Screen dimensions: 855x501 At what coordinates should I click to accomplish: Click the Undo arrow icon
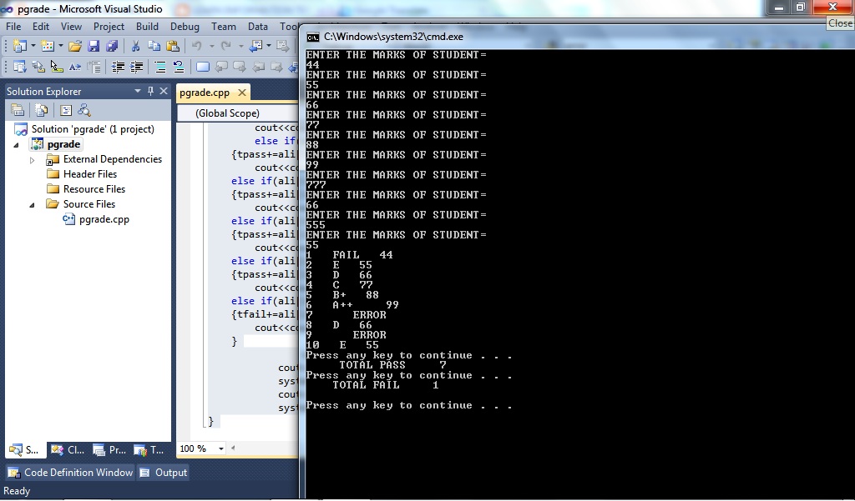point(197,47)
